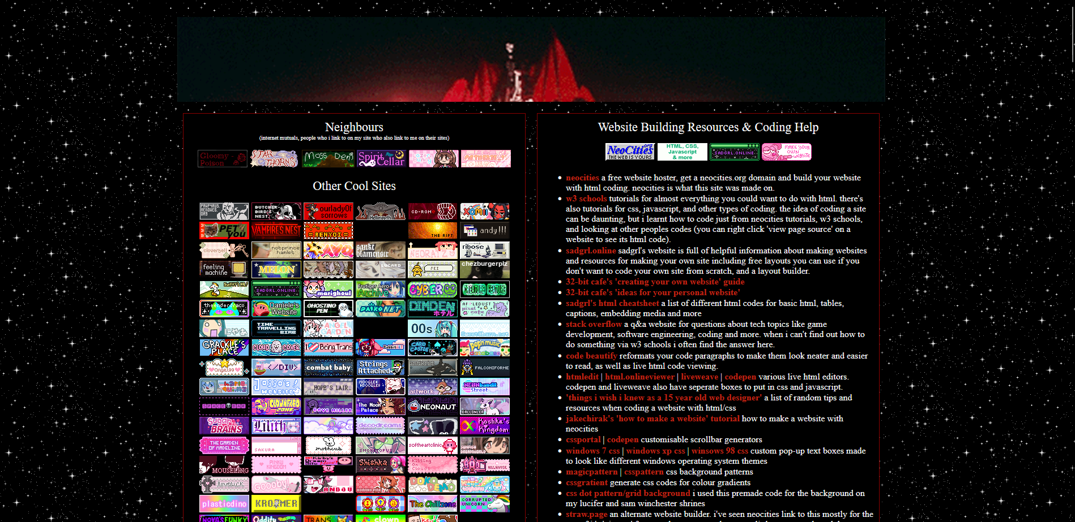1075x522 pixels.
Task: Click the Vampire's Nest badge
Action: click(276, 231)
